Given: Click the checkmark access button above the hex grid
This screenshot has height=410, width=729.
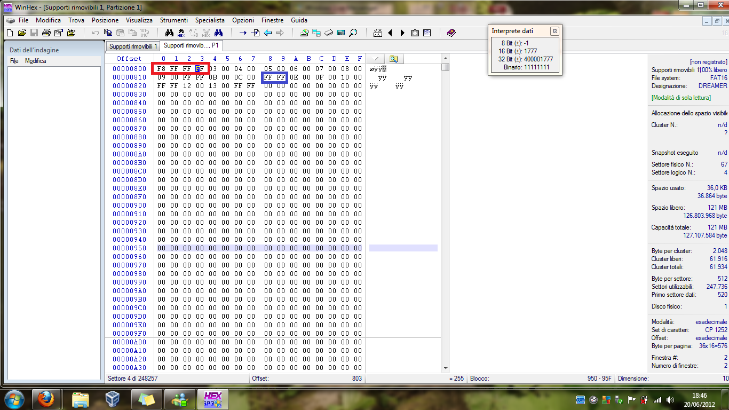Looking at the screenshot, I should coord(376,59).
